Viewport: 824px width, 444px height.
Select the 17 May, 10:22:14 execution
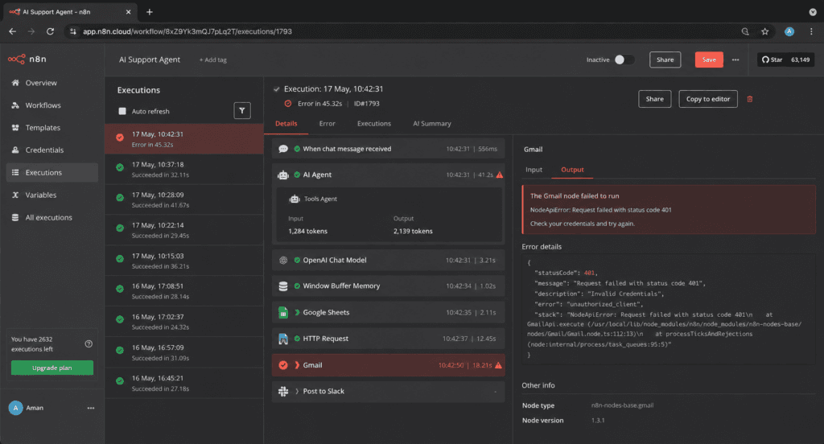click(x=184, y=230)
